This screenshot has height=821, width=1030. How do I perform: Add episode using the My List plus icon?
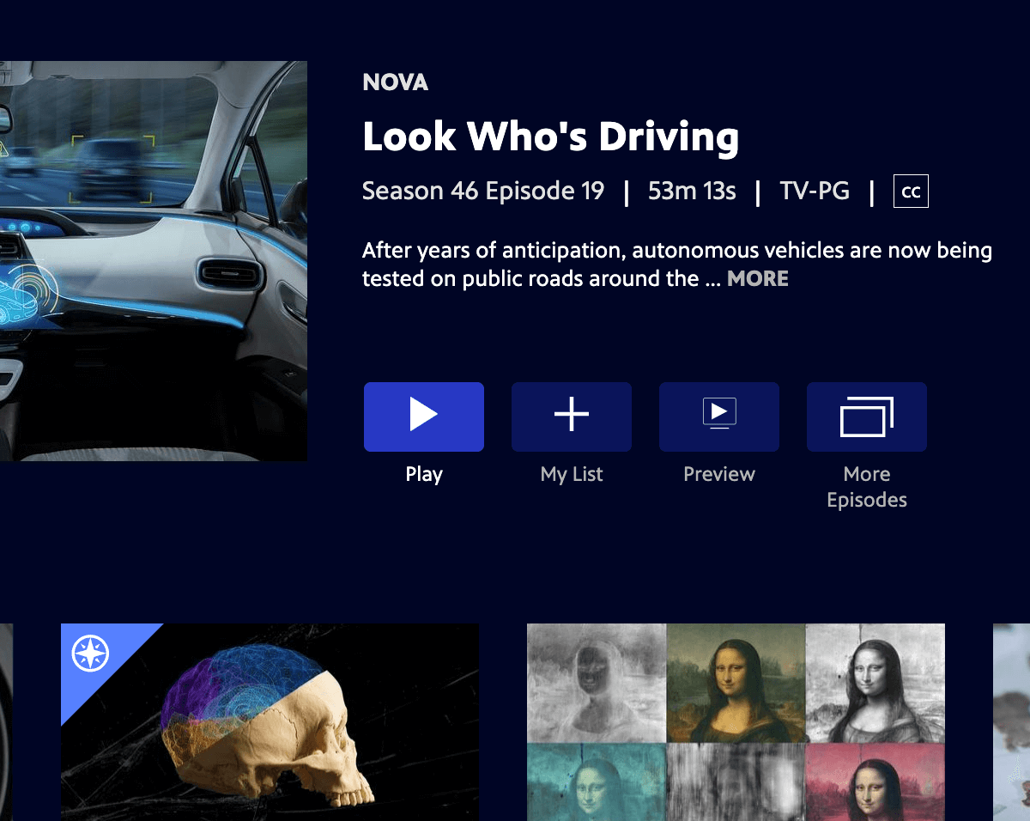pos(572,417)
